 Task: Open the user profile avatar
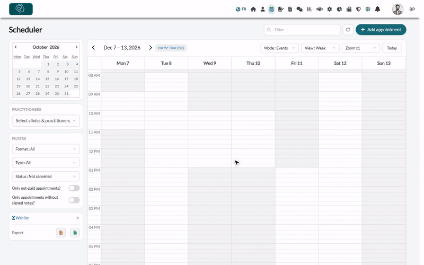(398, 9)
